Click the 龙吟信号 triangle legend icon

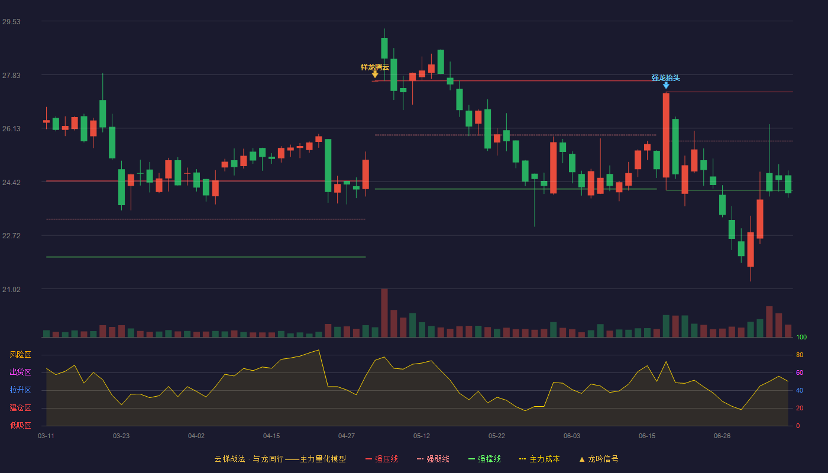[x=581, y=459]
